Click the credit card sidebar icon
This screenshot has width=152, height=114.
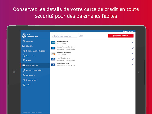pyautogui.click(x=24, y=66)
